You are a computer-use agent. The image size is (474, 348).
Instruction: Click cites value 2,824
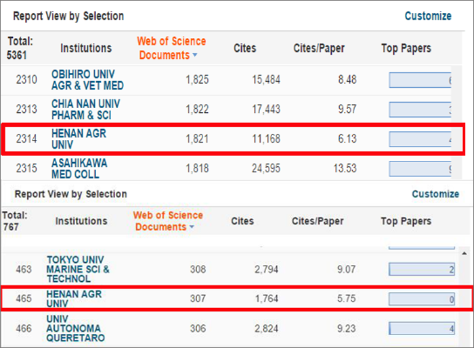[266, 328]
